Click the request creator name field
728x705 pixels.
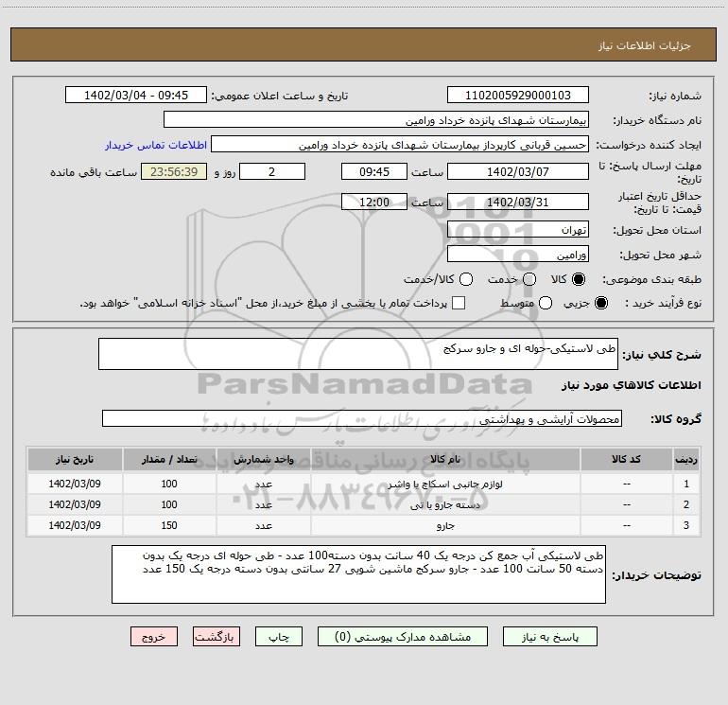click(400, 145)
